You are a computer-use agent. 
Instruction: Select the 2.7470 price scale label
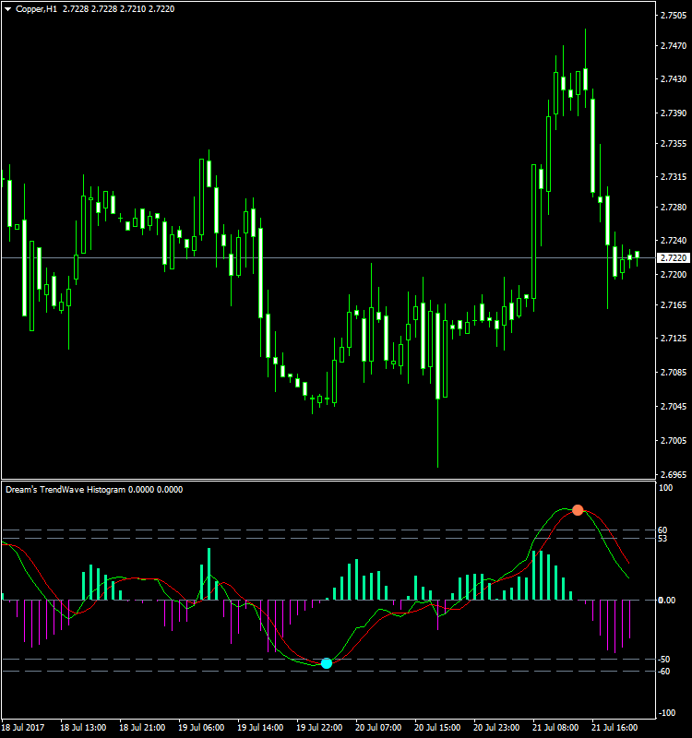point(674,45)
